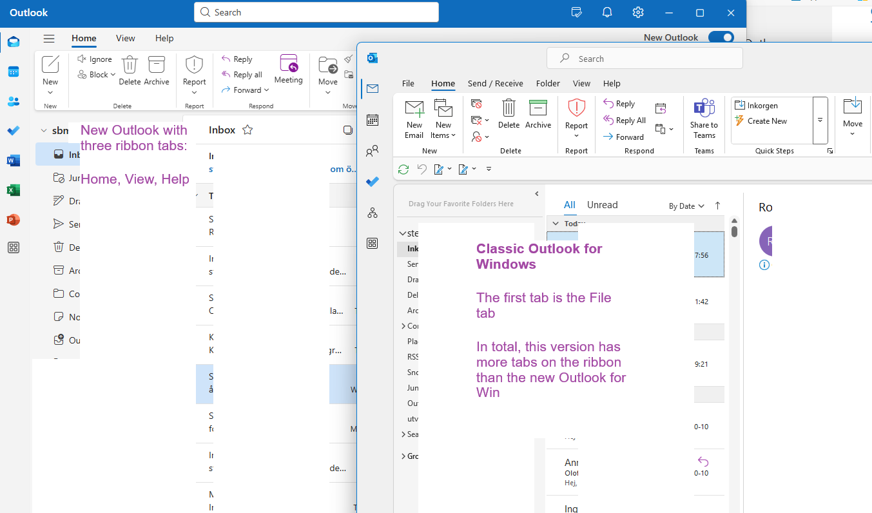Open Send / Receive tab in Classic Outlook
This screenshot has width=872, height=513.
[x=495, y=83]
